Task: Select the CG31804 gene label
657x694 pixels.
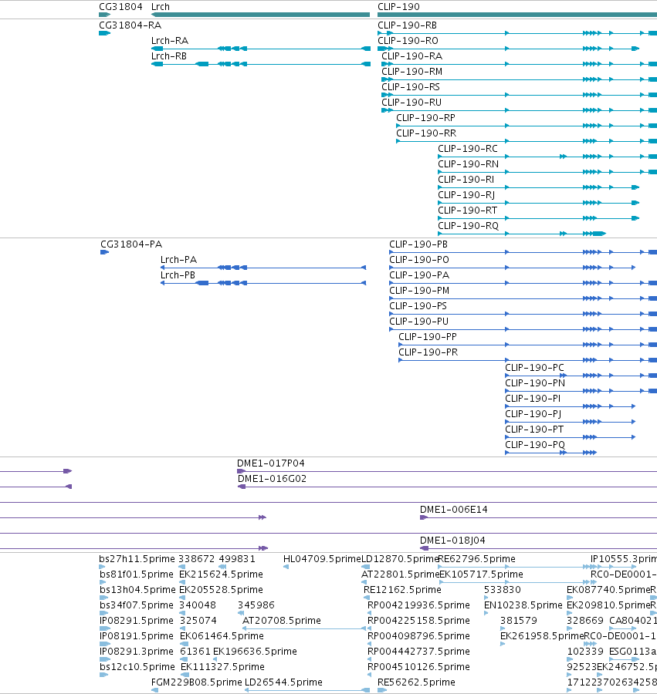Action: pyautogui.click(x=120, y=7)
